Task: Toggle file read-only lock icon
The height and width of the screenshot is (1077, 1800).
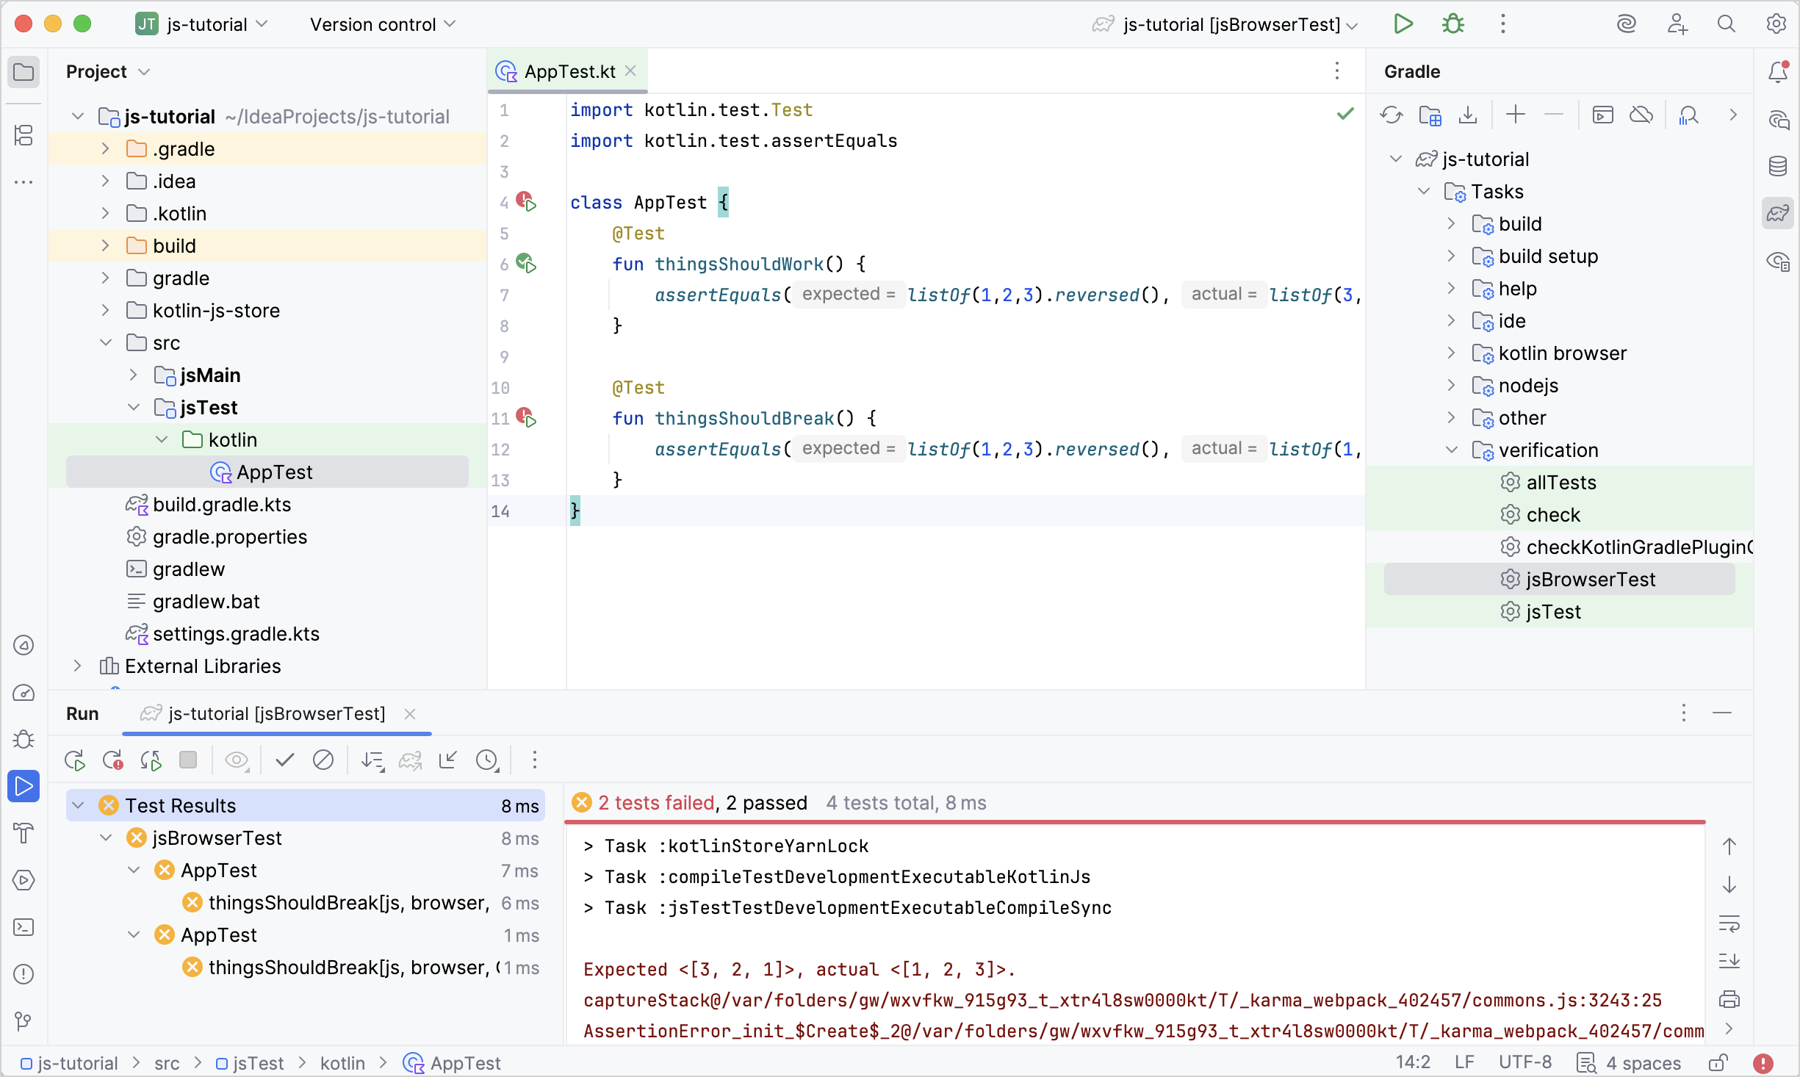Action: [1718, 1063]
